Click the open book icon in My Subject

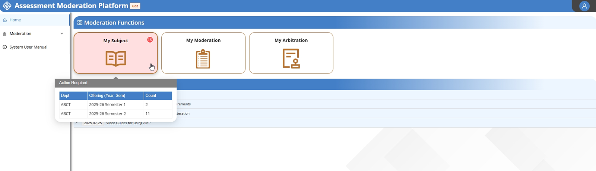click(116, 59)
